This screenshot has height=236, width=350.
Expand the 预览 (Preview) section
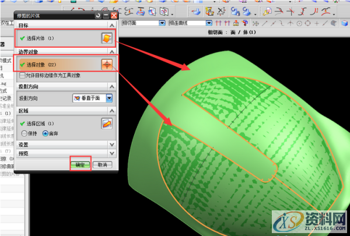coord(65,153)
